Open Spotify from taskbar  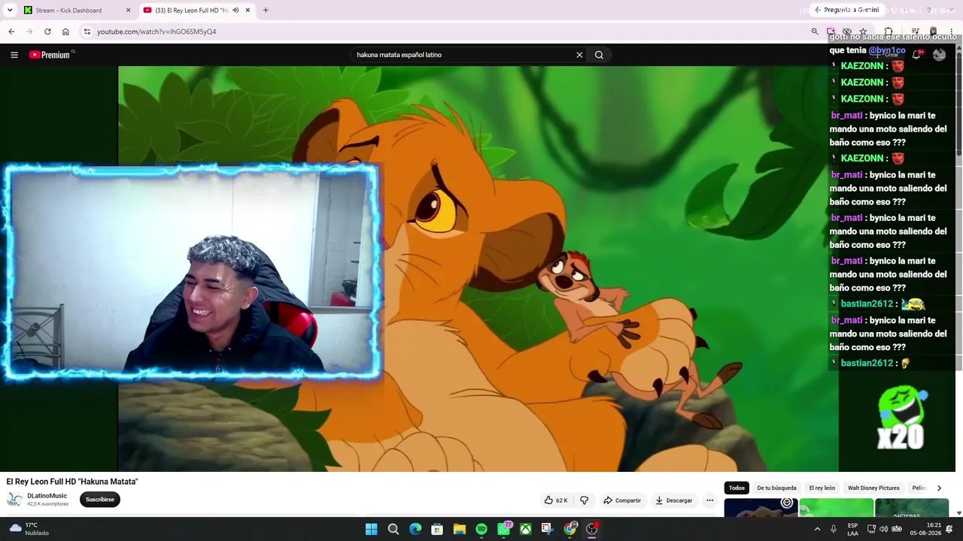(x=481, y=529)
